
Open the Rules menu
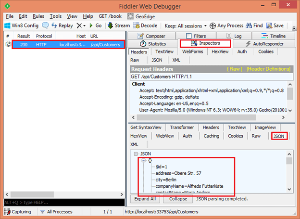(x=38, y=16)
